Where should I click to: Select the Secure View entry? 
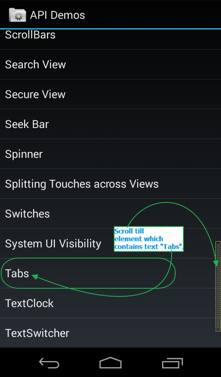(x=110, y=94)
